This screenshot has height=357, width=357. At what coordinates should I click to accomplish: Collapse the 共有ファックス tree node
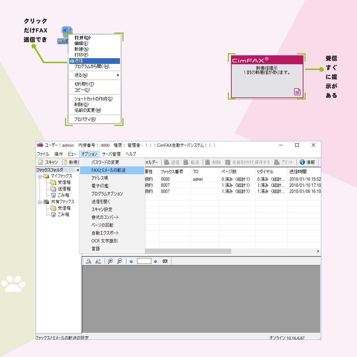tap(40, 201)
